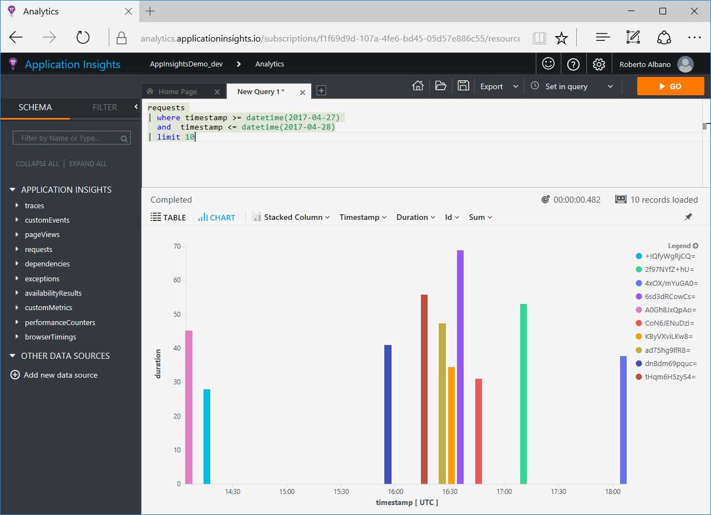Switch to the FILTER panel tab
Viewport: 711px width, 515px height.
pyautogui.click(x=105, y=107)
